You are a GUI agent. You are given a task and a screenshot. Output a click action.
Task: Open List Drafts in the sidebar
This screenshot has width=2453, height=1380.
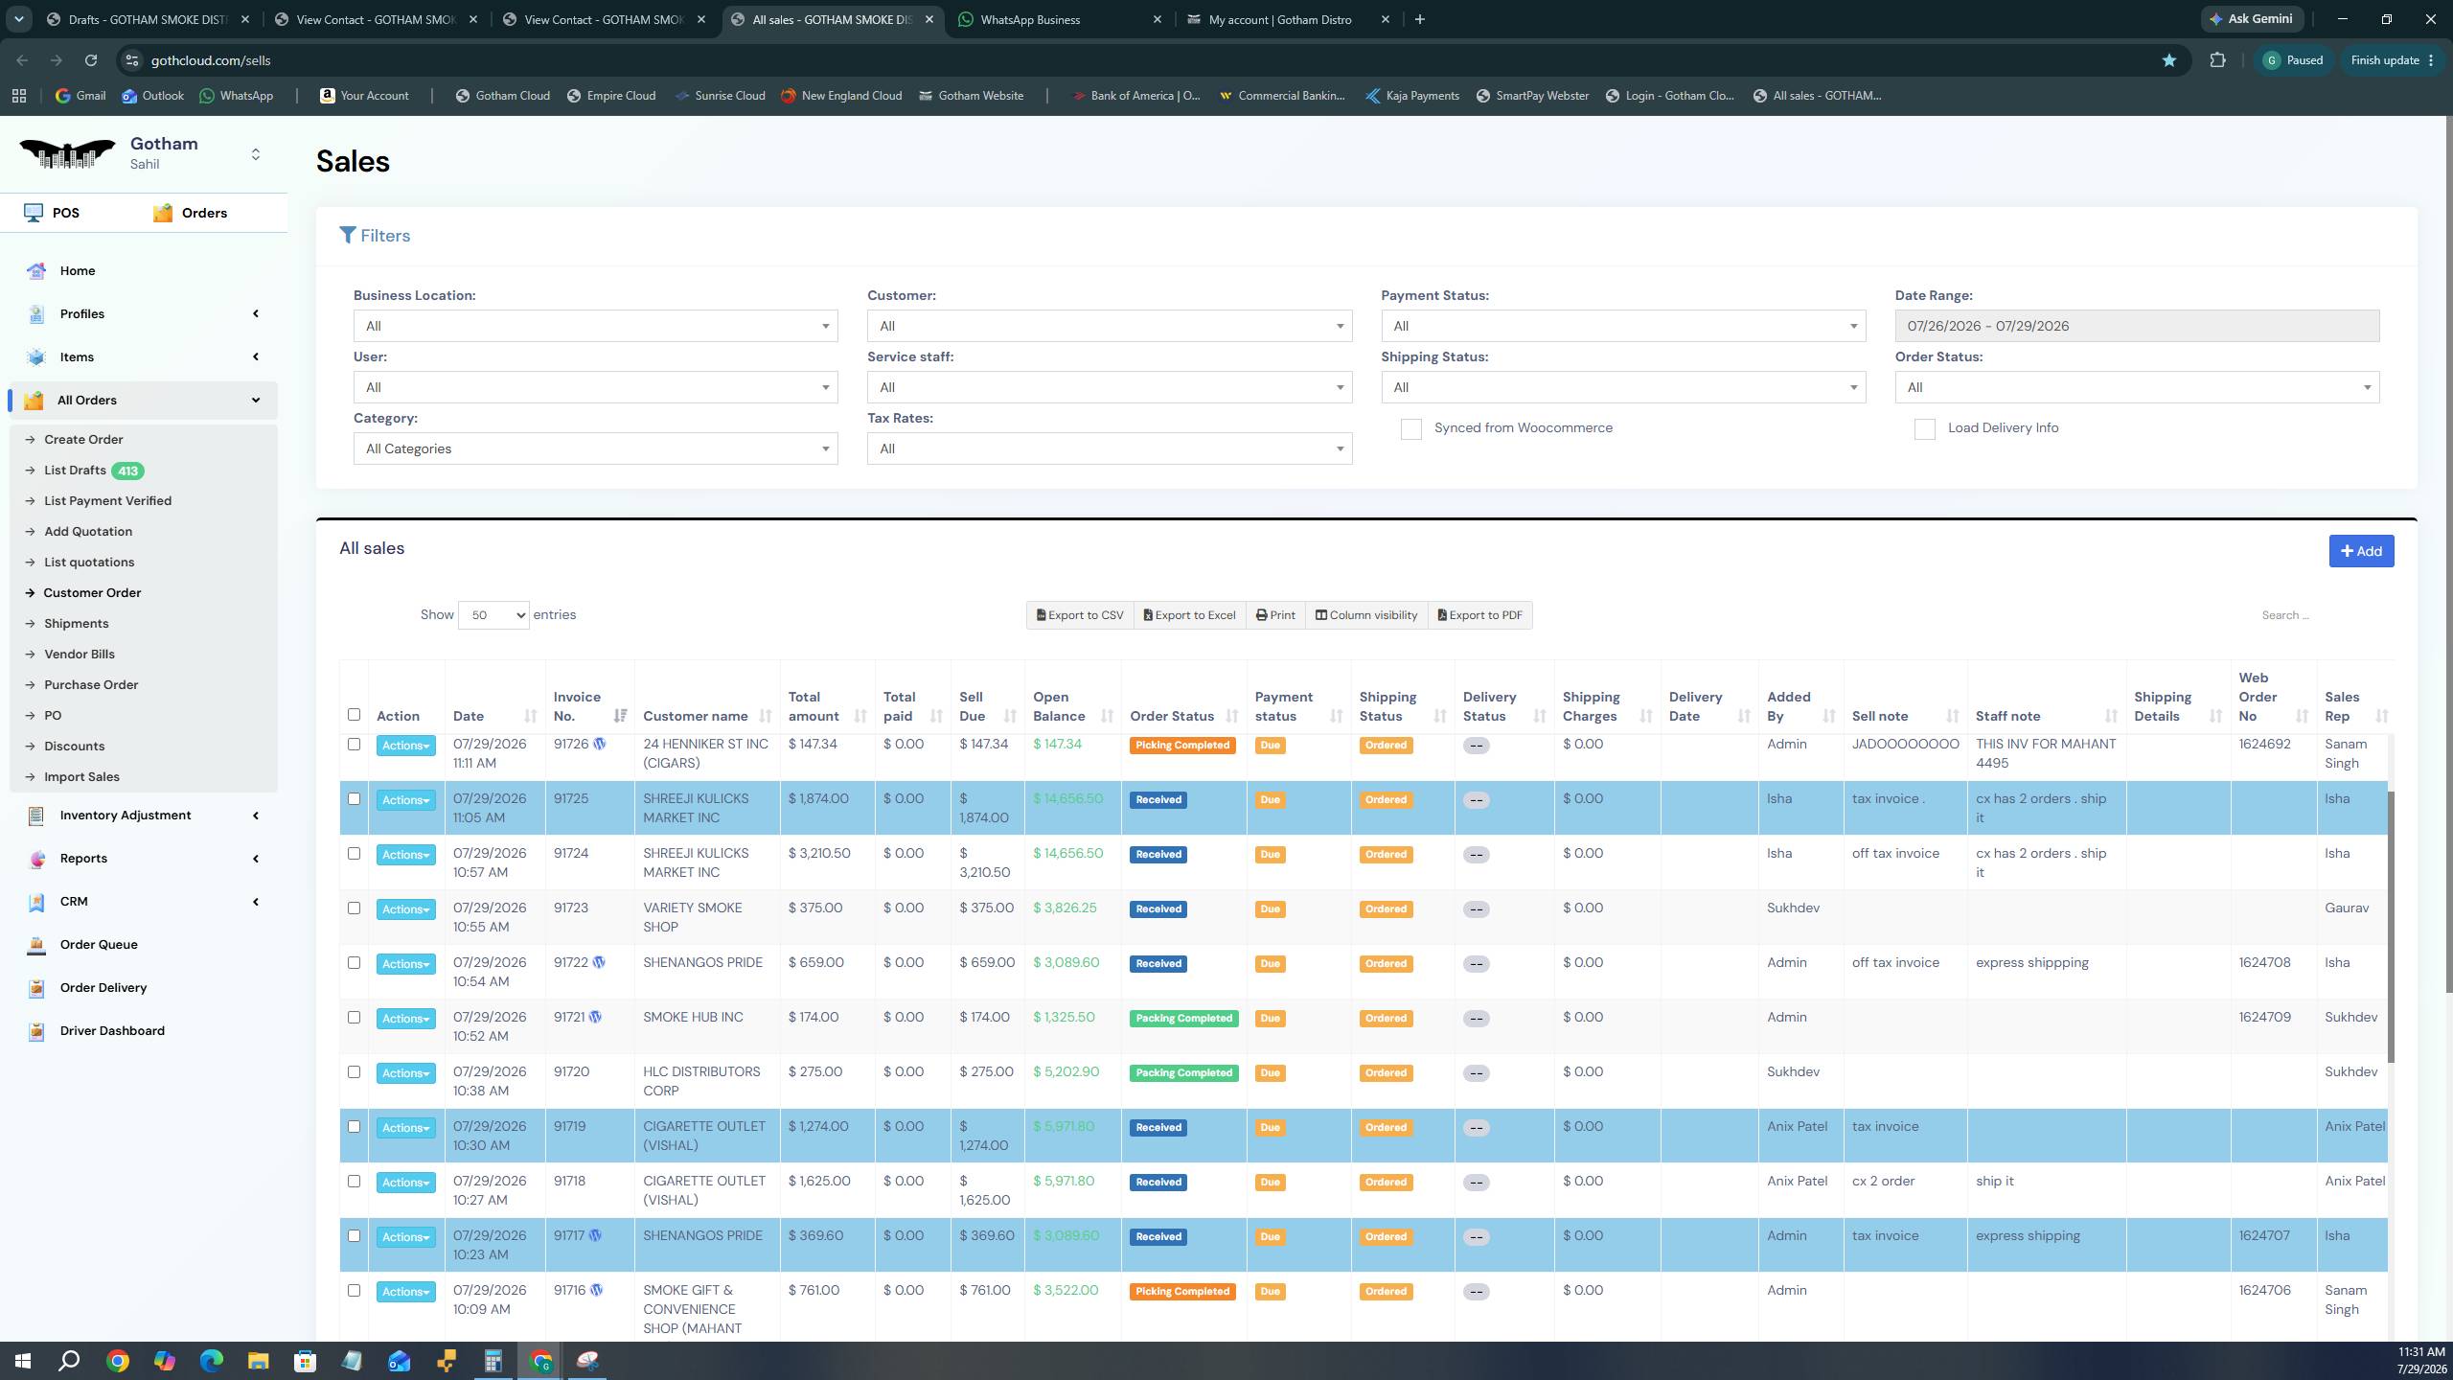75,471
